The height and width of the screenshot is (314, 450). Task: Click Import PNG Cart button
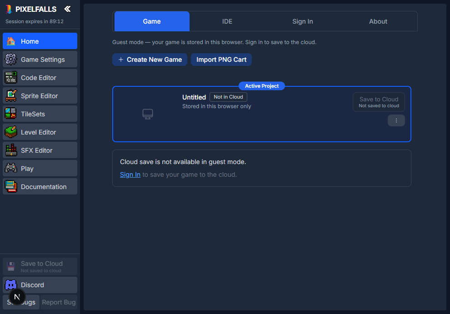point(221,60)
